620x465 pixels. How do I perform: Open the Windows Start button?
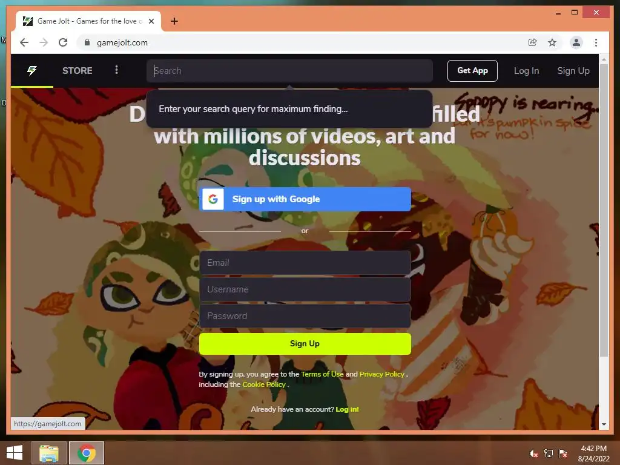click(15, 453)
